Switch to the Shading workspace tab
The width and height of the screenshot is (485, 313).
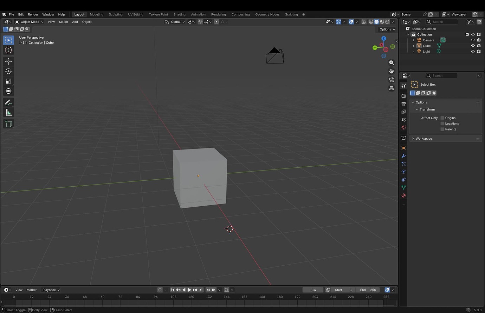pos(179,14)
